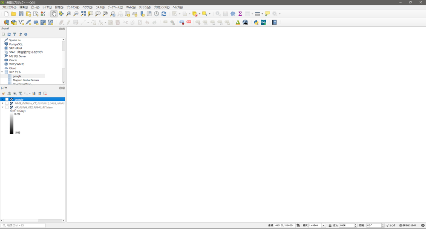Image resolution: width=426 pixels, height=229 pixels.
Task: Click the filter legend icon in layers panel
Action: [20, 94]
